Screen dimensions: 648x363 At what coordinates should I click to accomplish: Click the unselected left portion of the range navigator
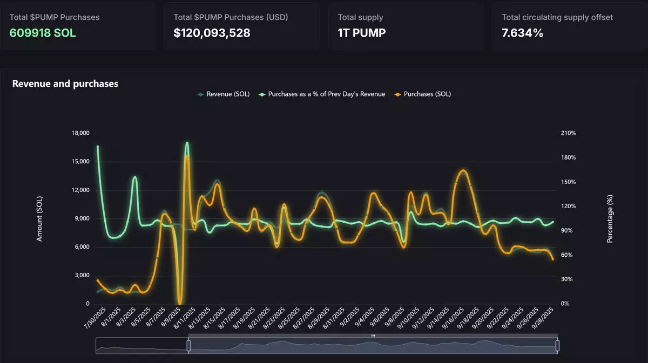coord(141,346)
